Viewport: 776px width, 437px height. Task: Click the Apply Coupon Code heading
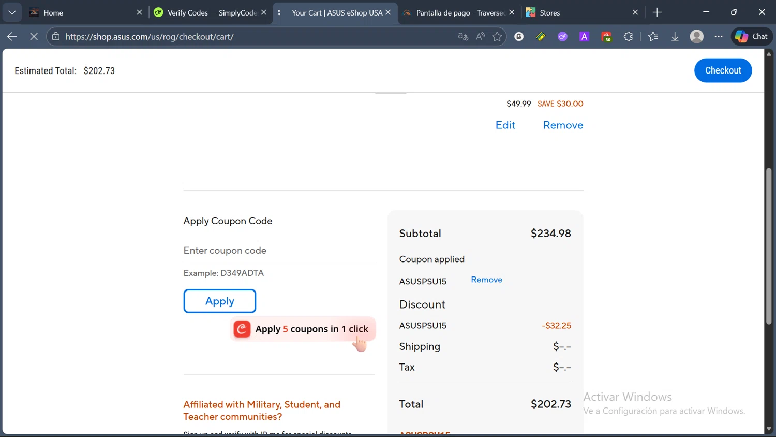pyautogui.click(x=228, y=221)
